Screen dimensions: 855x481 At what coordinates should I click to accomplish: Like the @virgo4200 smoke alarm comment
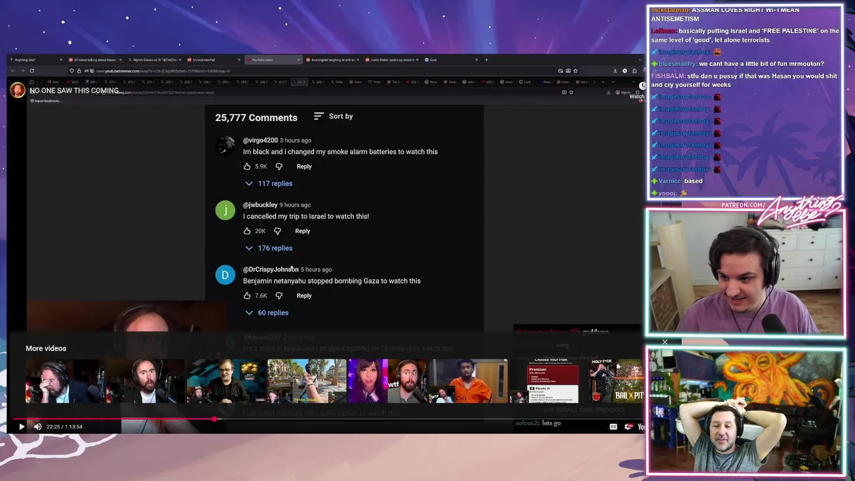point(247,166)
